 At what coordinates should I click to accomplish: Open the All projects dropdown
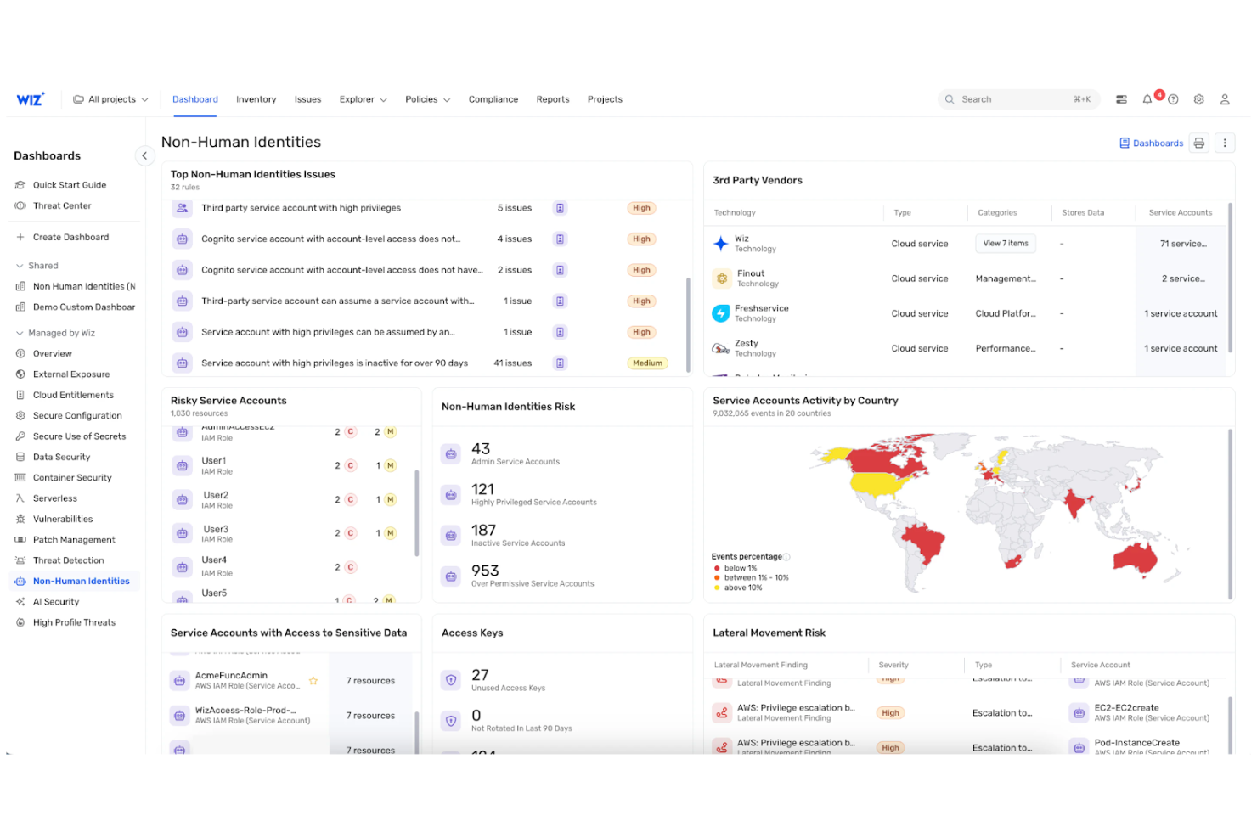[111, 98]
